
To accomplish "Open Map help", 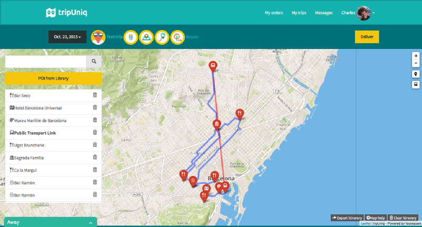I will (376, 218).
